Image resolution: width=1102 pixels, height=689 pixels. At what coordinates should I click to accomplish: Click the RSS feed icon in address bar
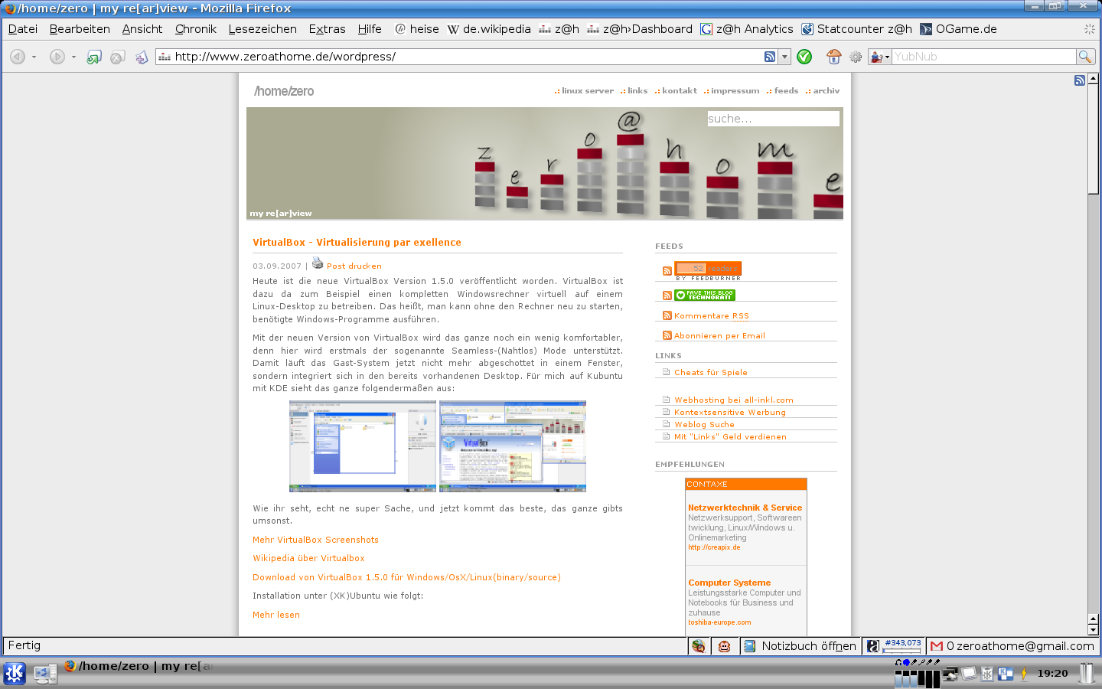click(770, 57)
